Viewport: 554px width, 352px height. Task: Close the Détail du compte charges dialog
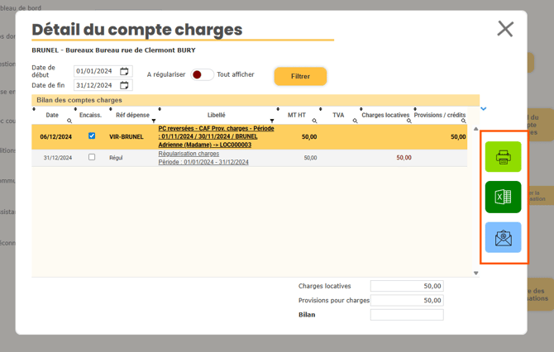(505, 29)
